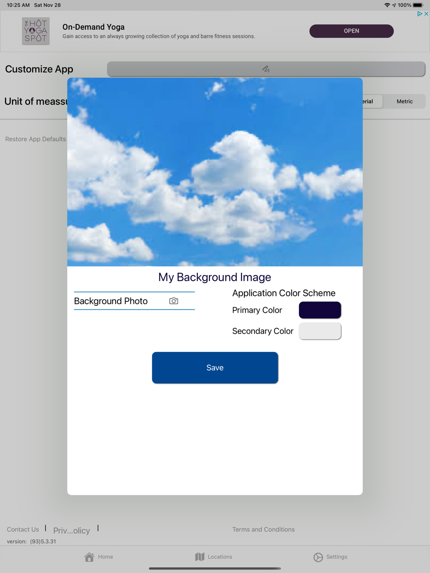Pick the Secondary Color swatch
This screenshot has width=430, height=573.
[x=320, y=331]
